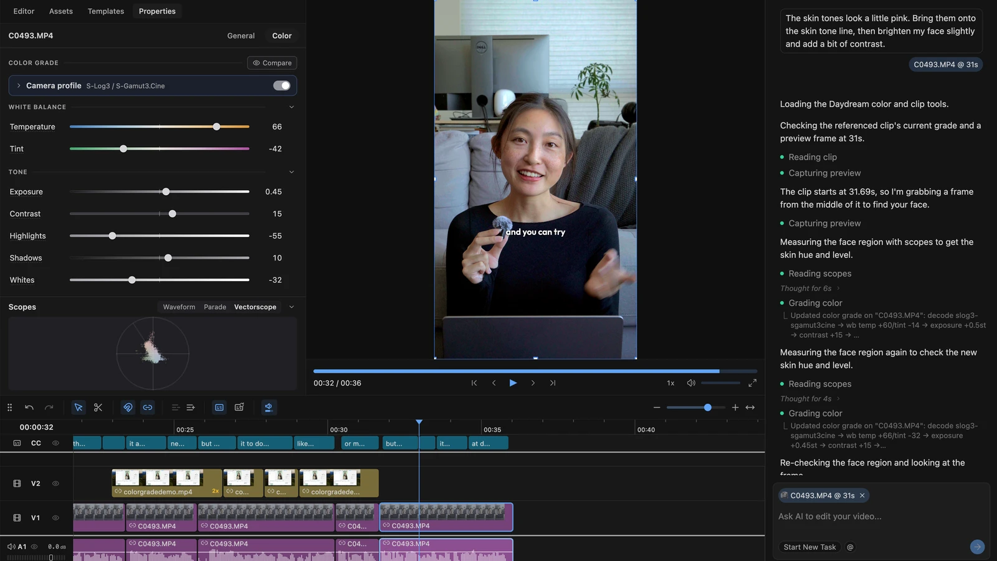Expand the Camera profile chevron
The width and height of the screenshot is (997, 561).
pyautogui.click(x=19, y=85)
